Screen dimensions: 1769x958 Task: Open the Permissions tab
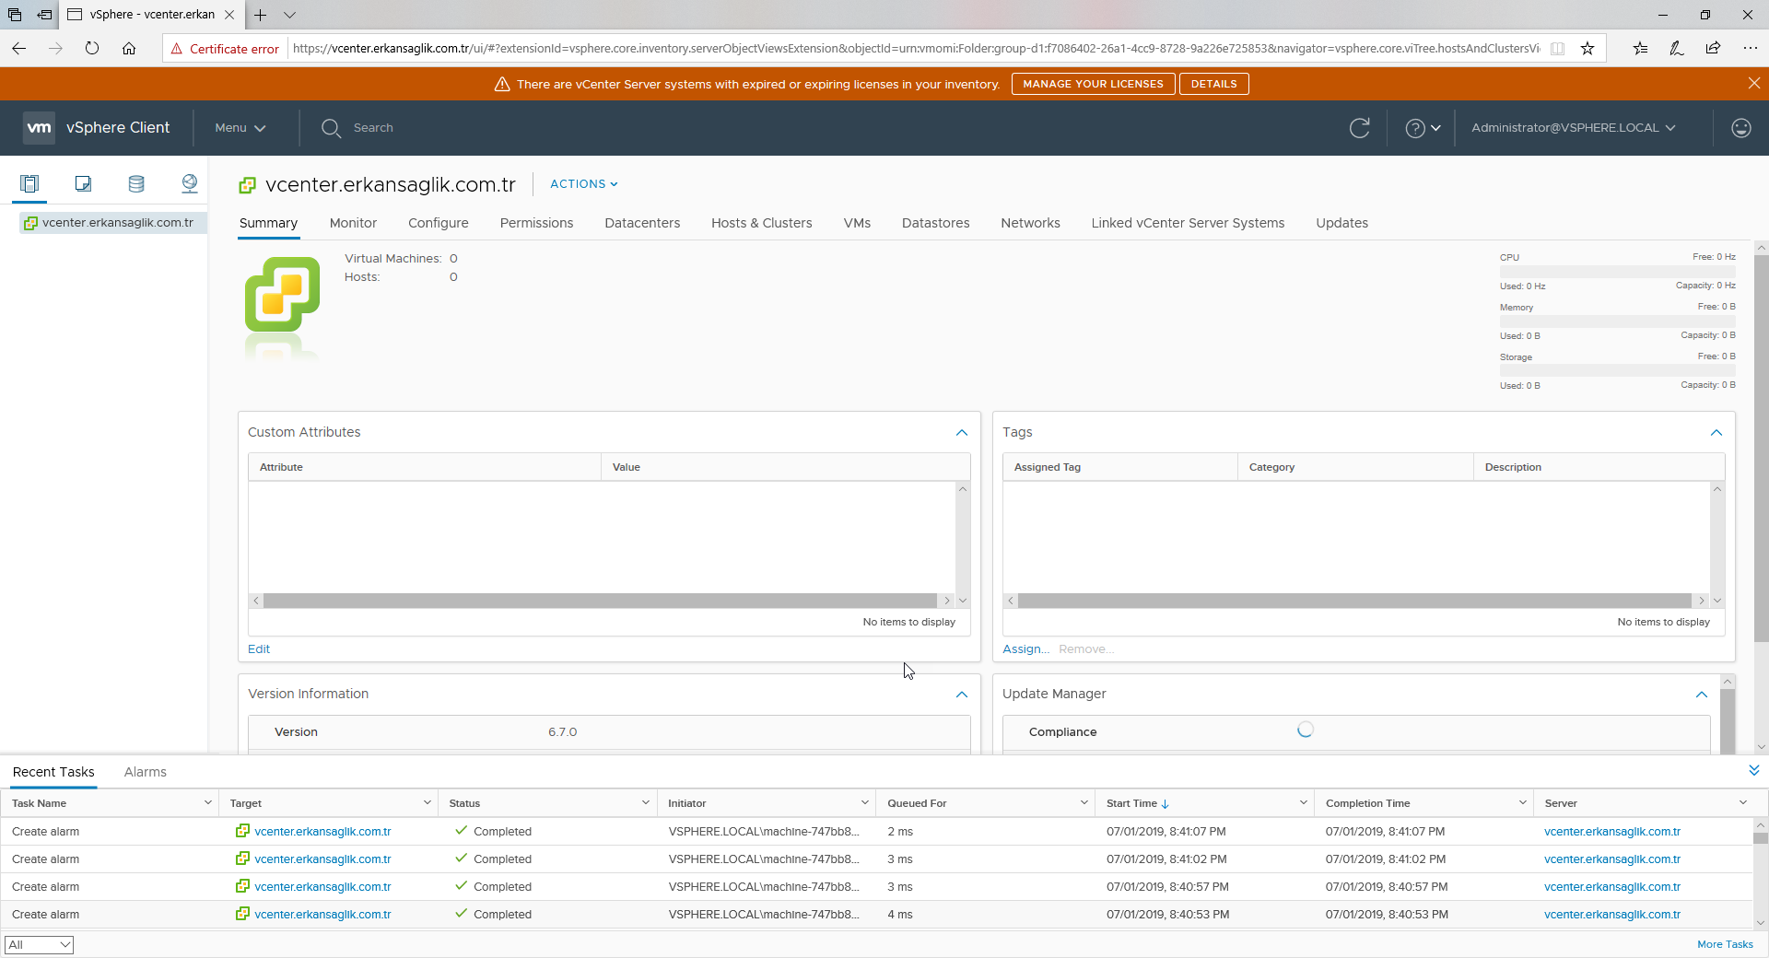(x=536, y=223)
